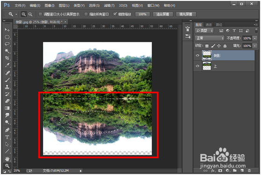Collapse right panels double-arrow
261x175 pixels.
[x=256, y=20]
